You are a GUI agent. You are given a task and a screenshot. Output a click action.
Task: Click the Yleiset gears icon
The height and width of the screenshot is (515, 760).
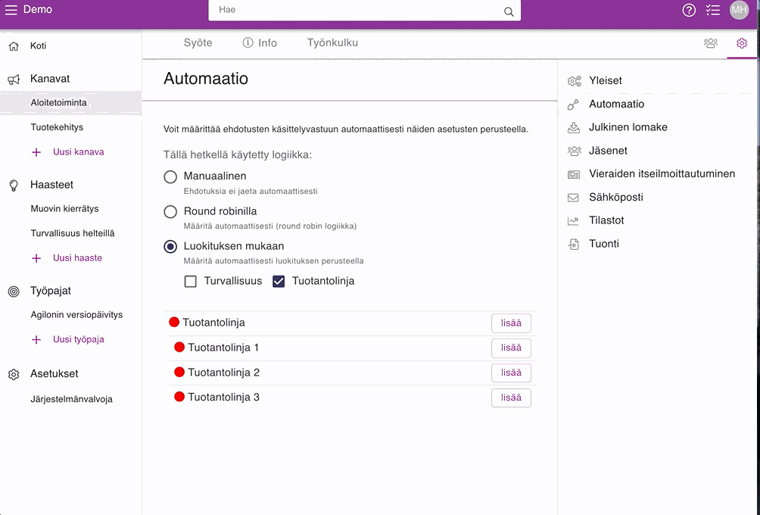click(574, 81)
